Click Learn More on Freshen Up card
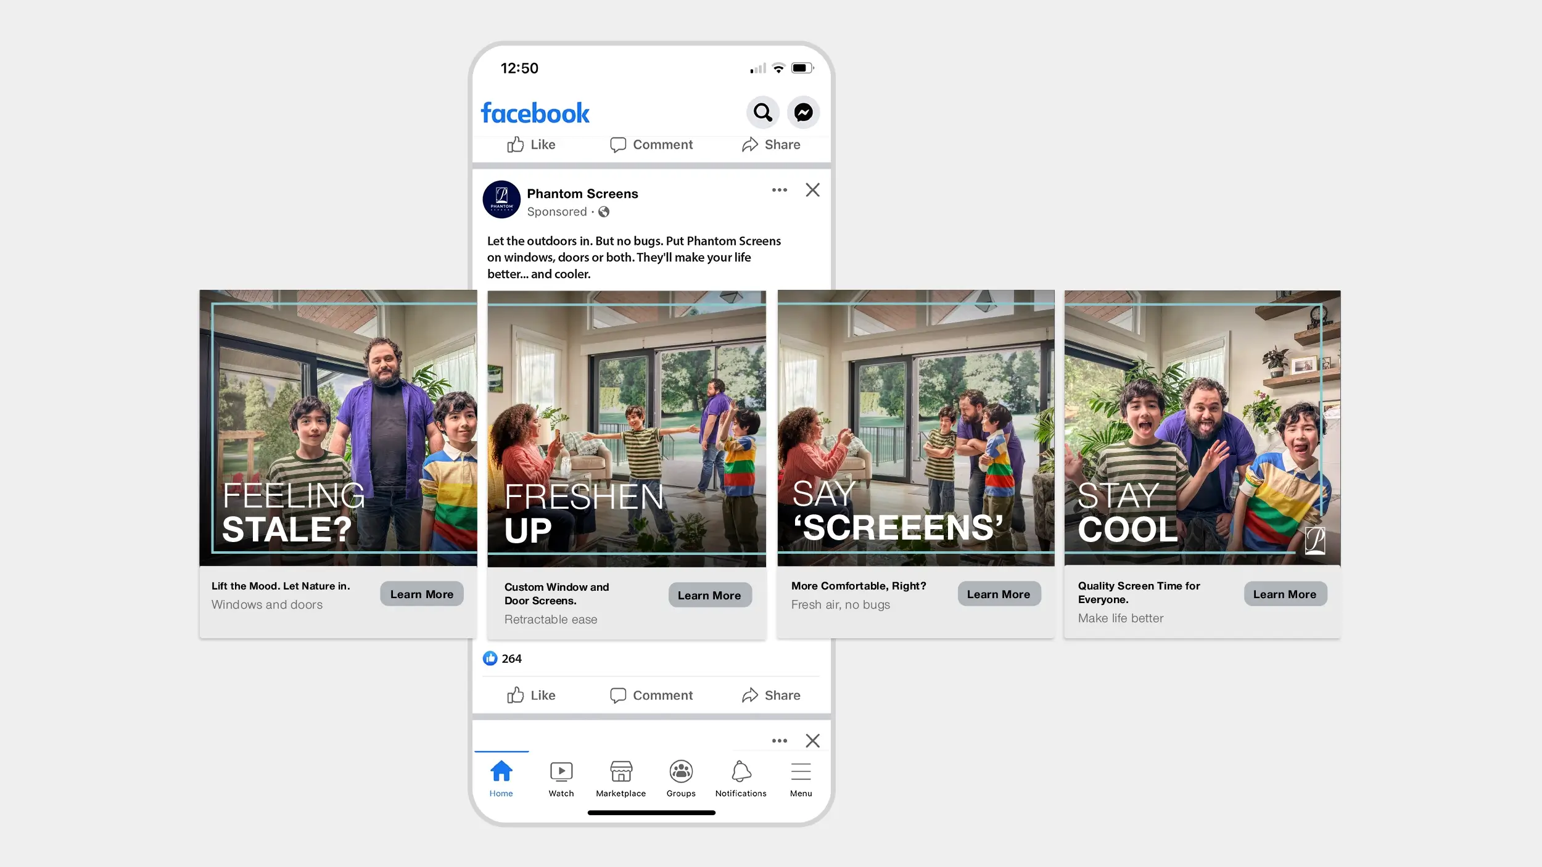1542x867 pixels. [709, 595]
